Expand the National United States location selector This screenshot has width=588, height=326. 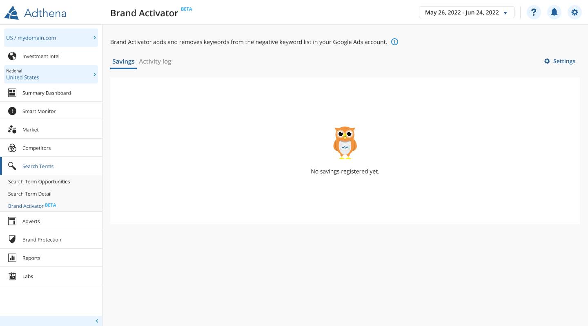[x=51, y=74]
